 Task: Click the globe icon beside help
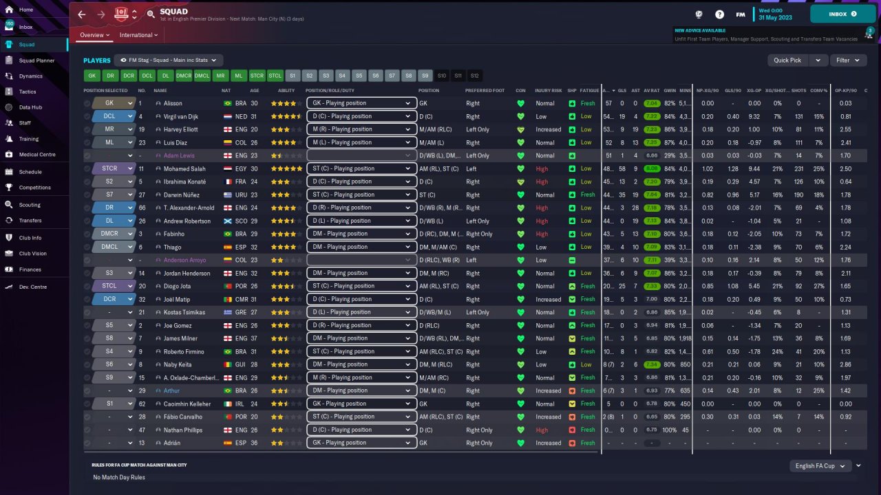pos(700,14)
